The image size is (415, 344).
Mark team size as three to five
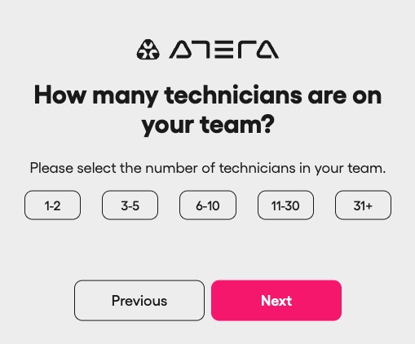130,205
